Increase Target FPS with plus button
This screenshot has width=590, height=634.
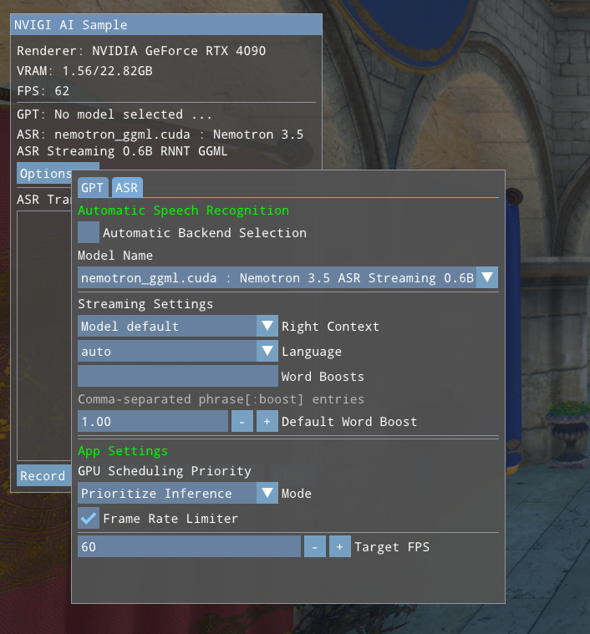(x=340, y=546)
